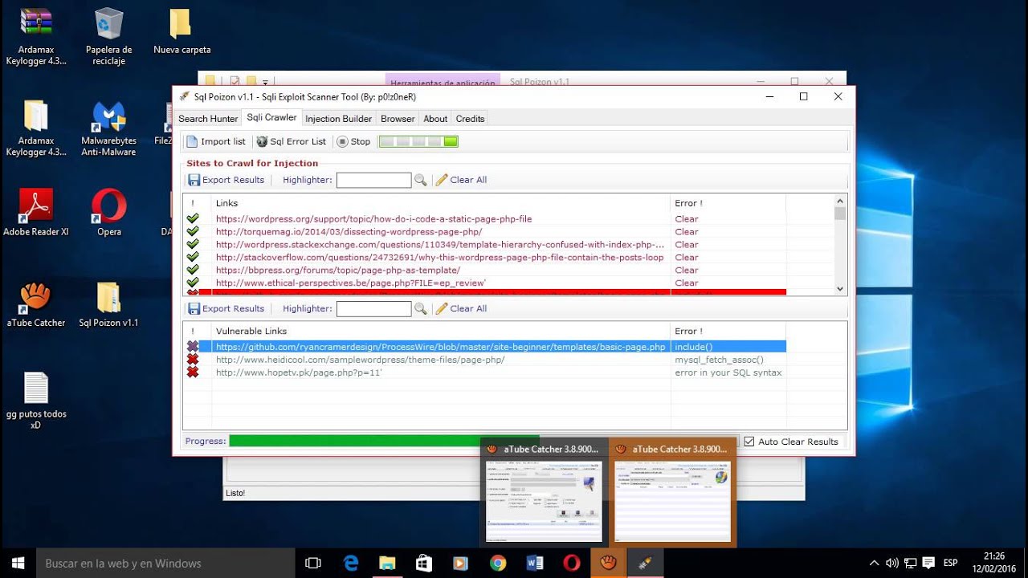The width and height of the screenshot is (1028, 578).
Task: Open the About tab
Action: (x=435, y=119)
